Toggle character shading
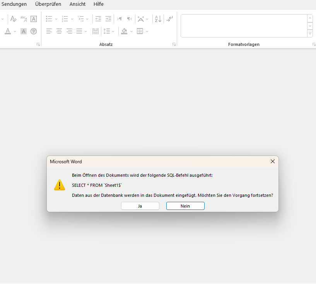Screen dimensions: 316x284 24,31
